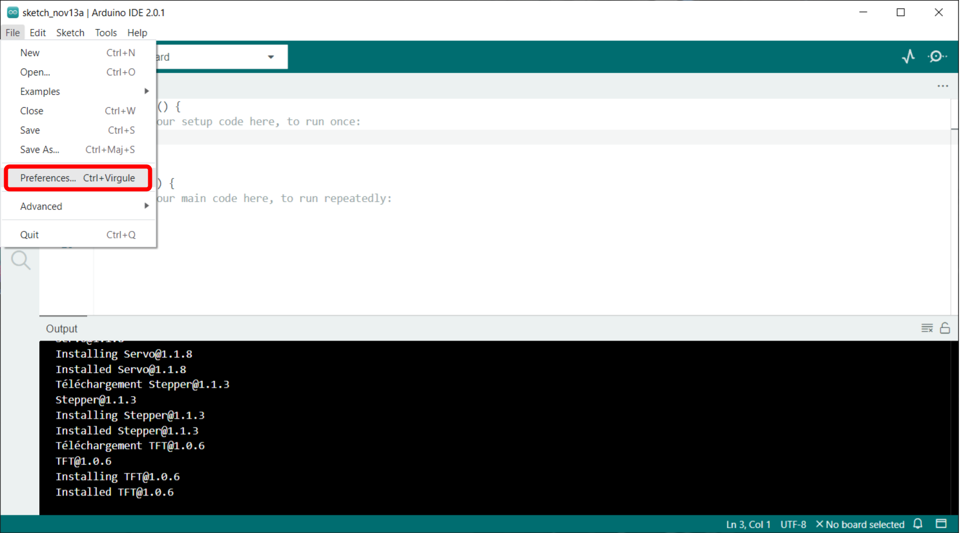Open notifications via the bell icon

click(918, 524)
